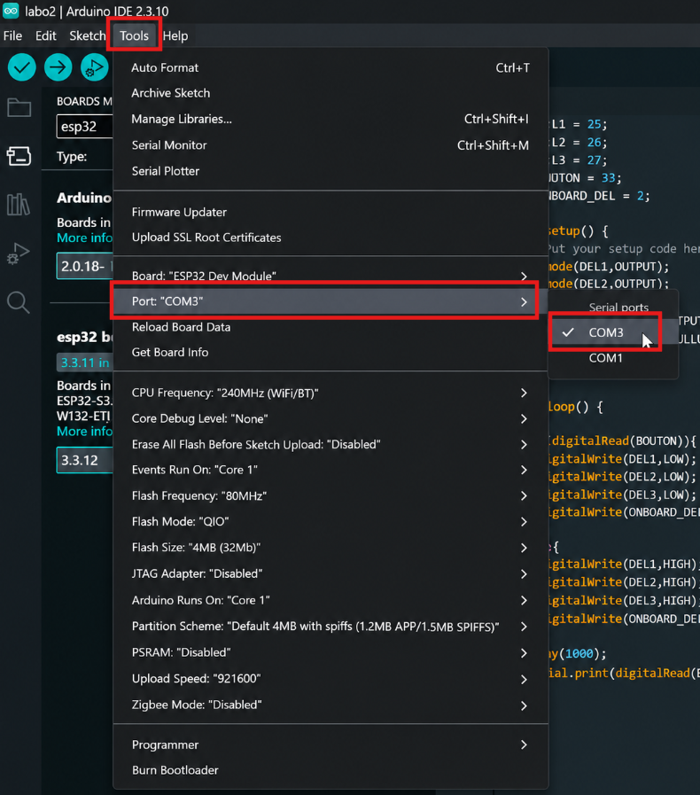Click More info link under Arduino boards
Image resolution: width=700 pixels, height=795 pixels.
84,238
